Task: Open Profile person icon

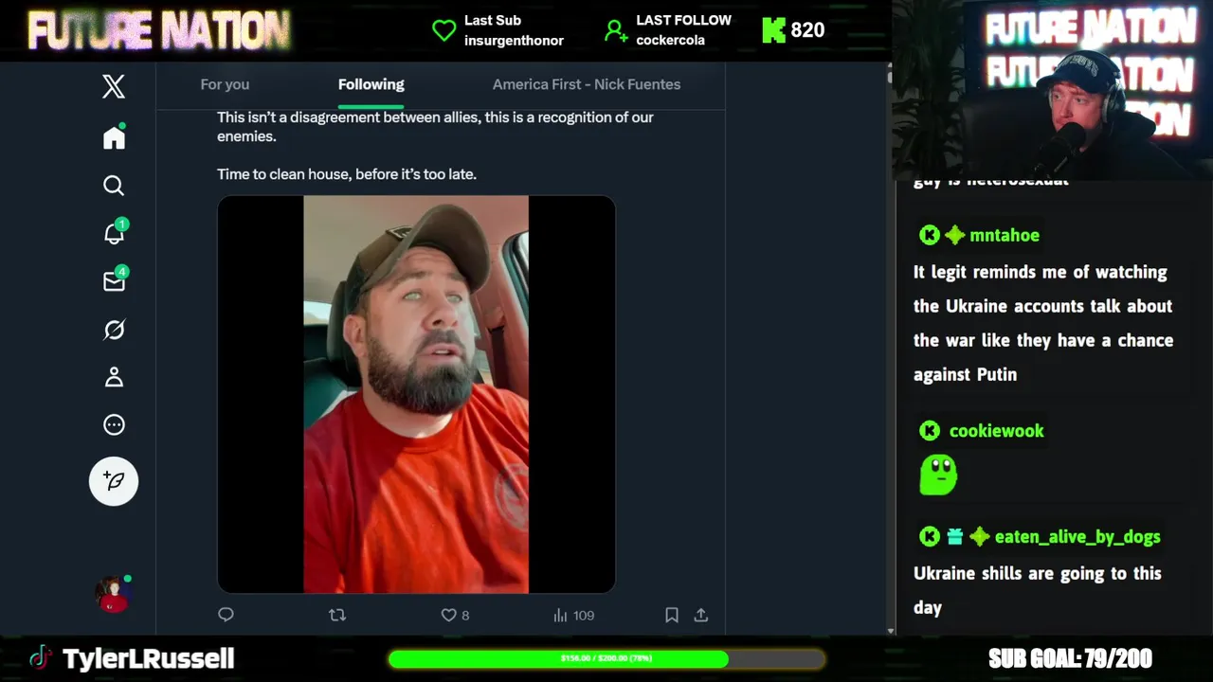Action: (x=114, y=377)
